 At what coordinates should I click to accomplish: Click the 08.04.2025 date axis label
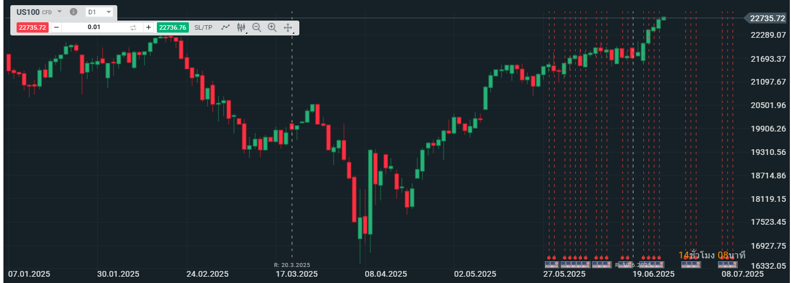[x=385, y=274]
